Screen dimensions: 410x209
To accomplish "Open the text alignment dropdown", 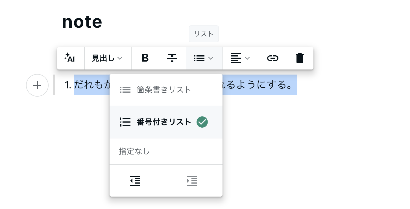I will point(240,58).
